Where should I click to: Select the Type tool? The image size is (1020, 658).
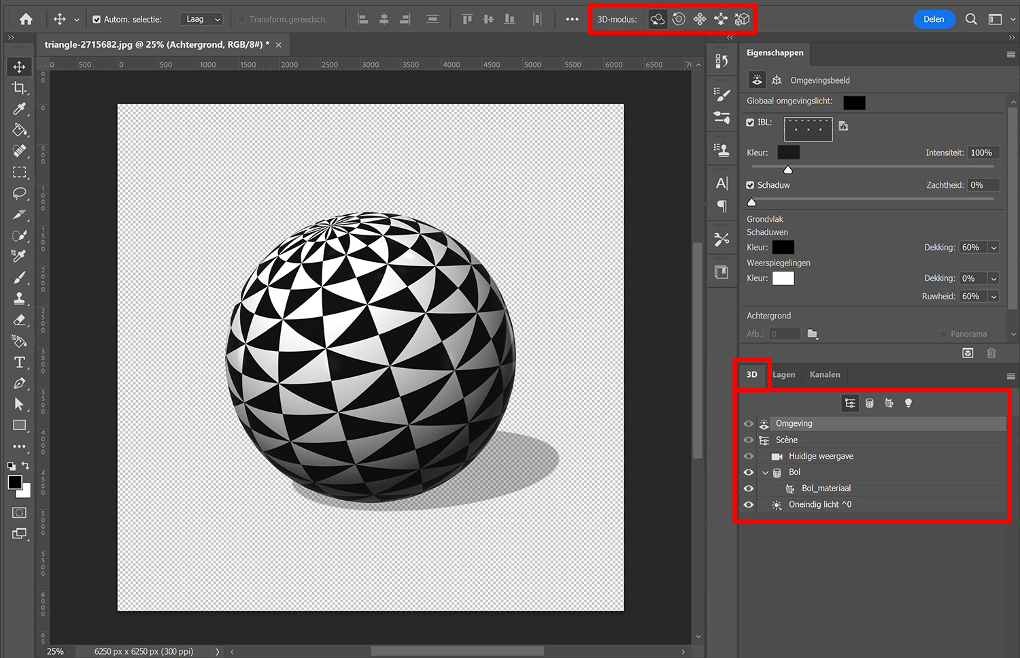pyautogui.click(x=19, y=363)
